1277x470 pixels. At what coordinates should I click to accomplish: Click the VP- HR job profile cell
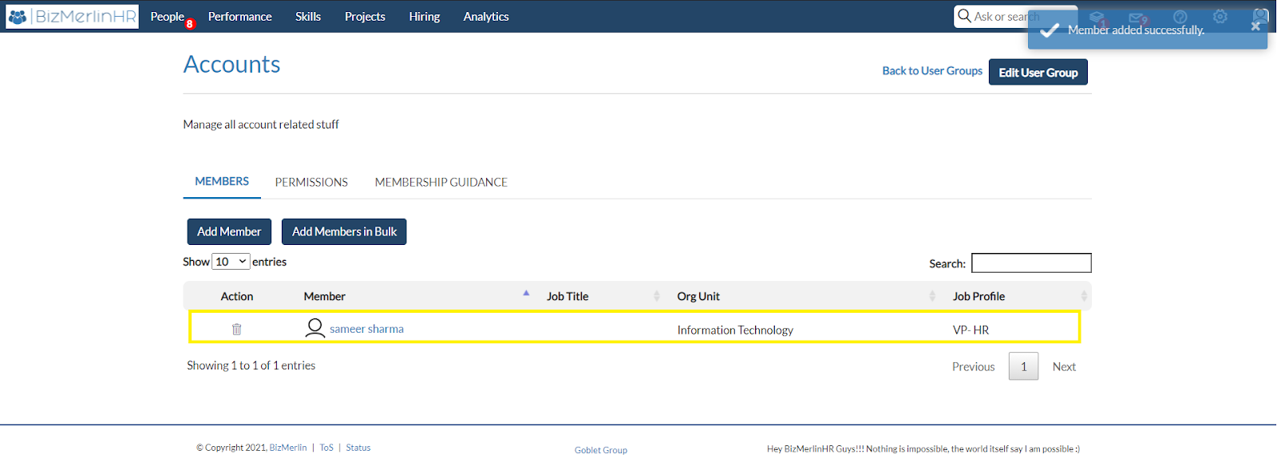pyautogui.click(x=971, y=330)
